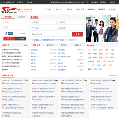
Task: Switch to the 最热职位 tab
Action: pos(50,45)
